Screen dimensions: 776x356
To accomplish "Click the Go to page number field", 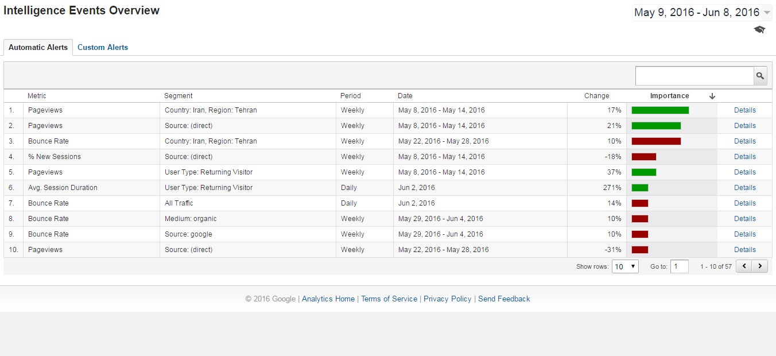I will [679, 266].
